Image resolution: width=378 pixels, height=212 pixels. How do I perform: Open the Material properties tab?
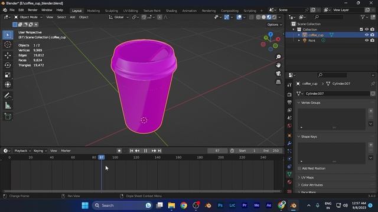click(289, 182)
